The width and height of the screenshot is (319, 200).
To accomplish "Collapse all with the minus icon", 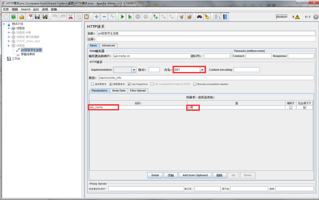I will click(x=105, y=17).
